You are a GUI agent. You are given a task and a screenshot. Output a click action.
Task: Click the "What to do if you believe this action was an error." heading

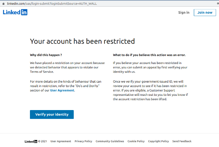pyautogui.click(x=149, y=55)
